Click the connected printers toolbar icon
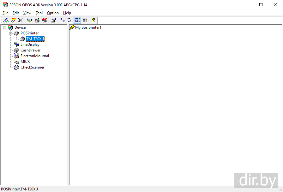Image resolution: width=283 pixels, height=192 pixels. pyautogui.click(x=37, y=20)
